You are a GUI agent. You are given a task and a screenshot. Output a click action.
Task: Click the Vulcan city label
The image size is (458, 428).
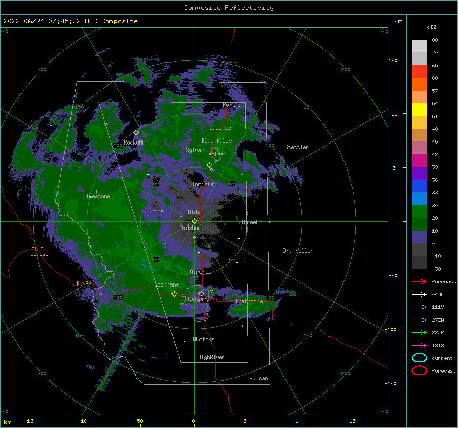pyautogui.click(x=259, y=378)
